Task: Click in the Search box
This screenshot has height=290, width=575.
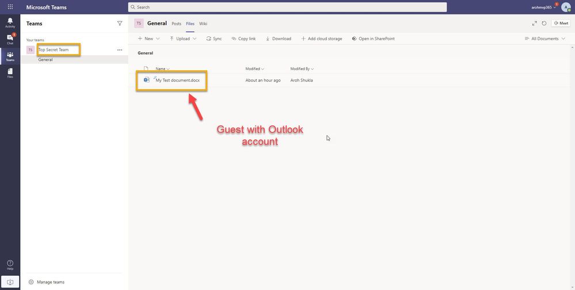Action: (287, 7)
